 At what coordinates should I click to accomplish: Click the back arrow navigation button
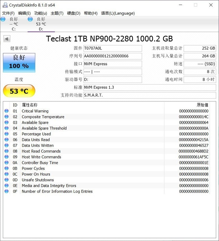pos(6,38)
